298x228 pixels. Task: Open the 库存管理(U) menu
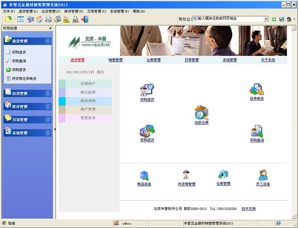click(74, 12)
